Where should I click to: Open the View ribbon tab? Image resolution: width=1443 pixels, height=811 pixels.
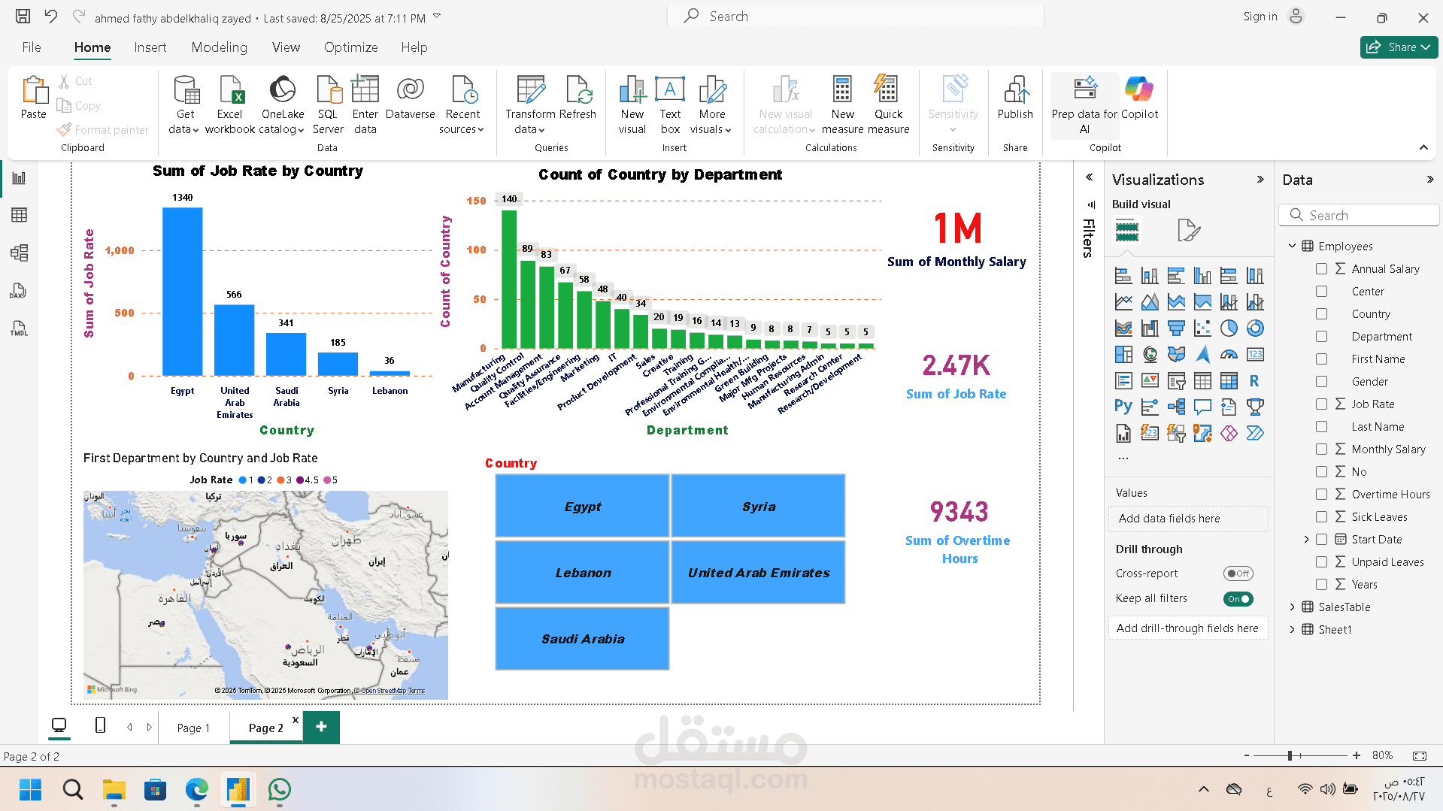[286, 47]
